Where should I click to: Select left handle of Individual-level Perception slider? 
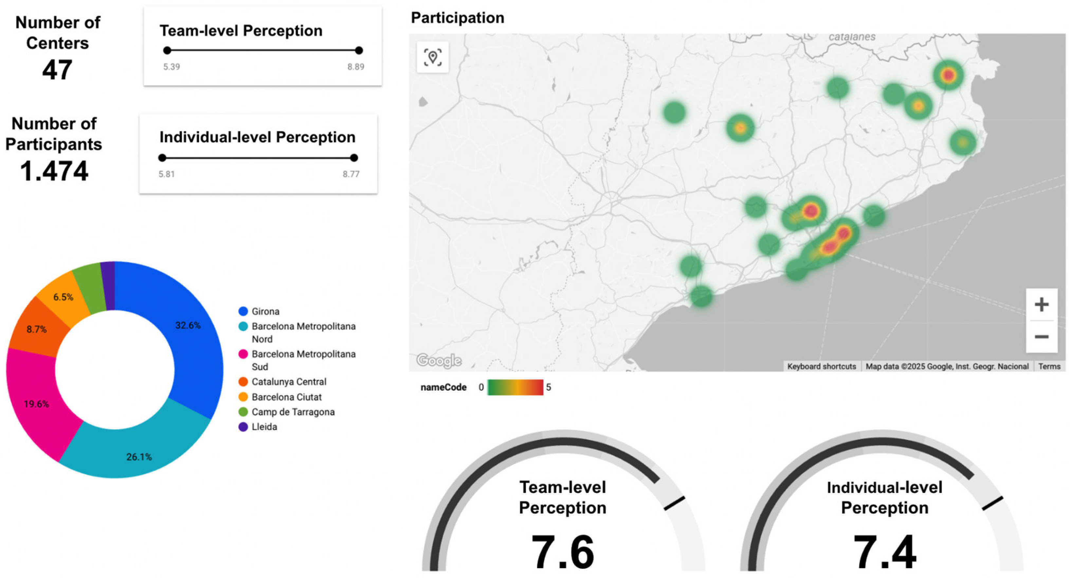click(x=162, y=158)
